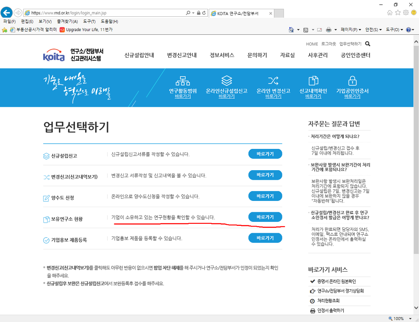Open the 정보서비스 navigation menu

coord(222,55)
